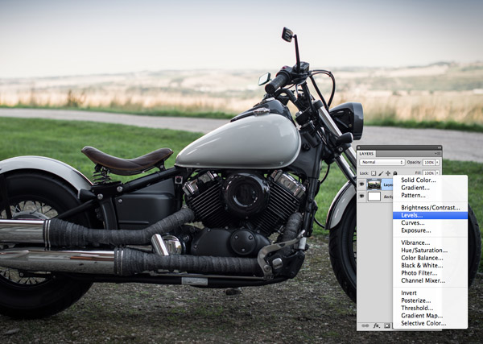
Task: Expand the Opacity slider arrow
Action: click(438, 162)
